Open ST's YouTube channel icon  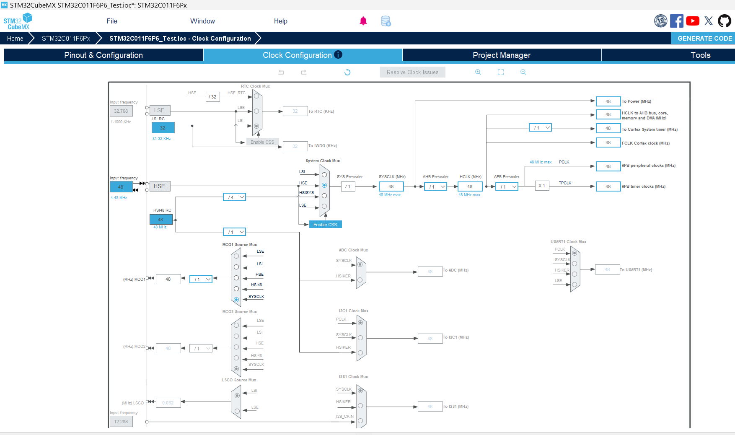tap(693, 21)
